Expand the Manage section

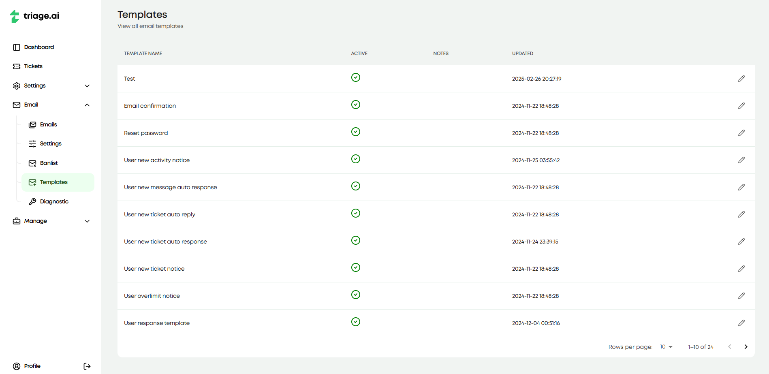pos(87,221)
